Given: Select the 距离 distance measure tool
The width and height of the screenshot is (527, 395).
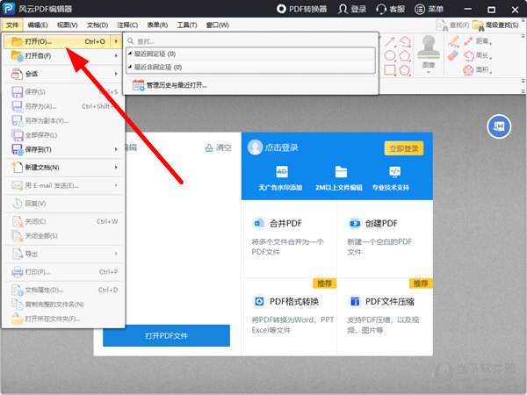Looking at the screenshot, I should tap(478, 41).
